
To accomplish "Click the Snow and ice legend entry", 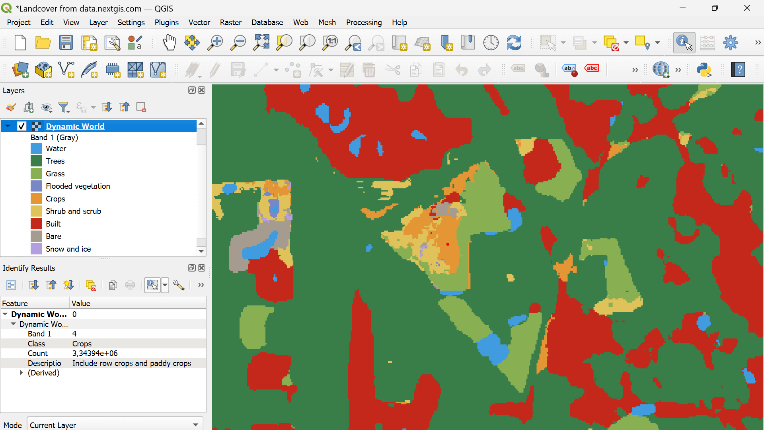I will (x=68, y=249).
